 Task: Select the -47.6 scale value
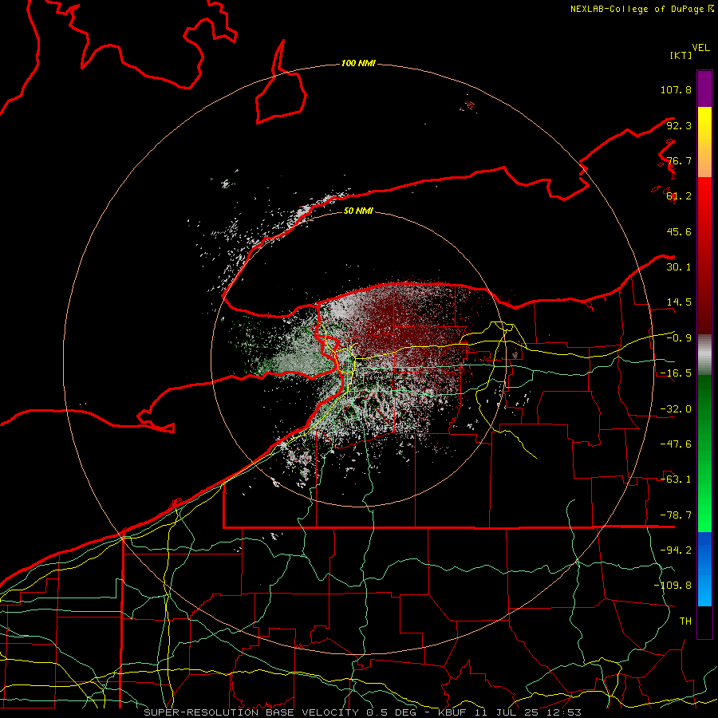click(x=676, y=444)
